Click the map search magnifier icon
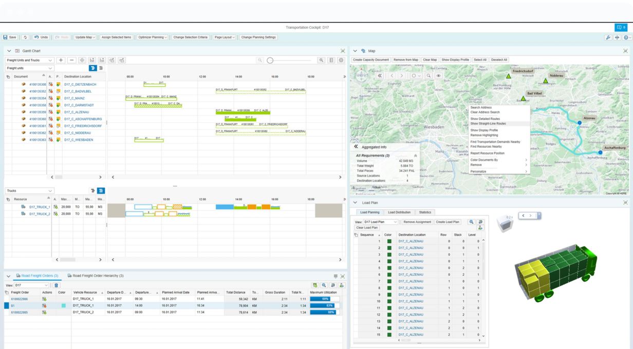 click(x=429, y=75)
